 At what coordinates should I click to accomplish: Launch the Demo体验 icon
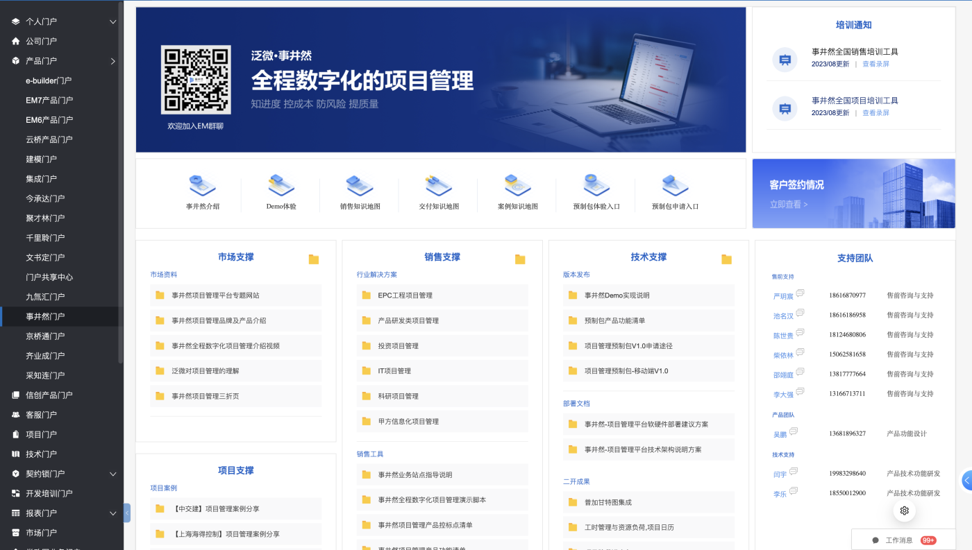(x=281, y=186)
